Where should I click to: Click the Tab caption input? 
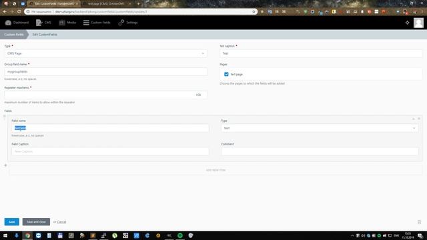pos(321,53)
